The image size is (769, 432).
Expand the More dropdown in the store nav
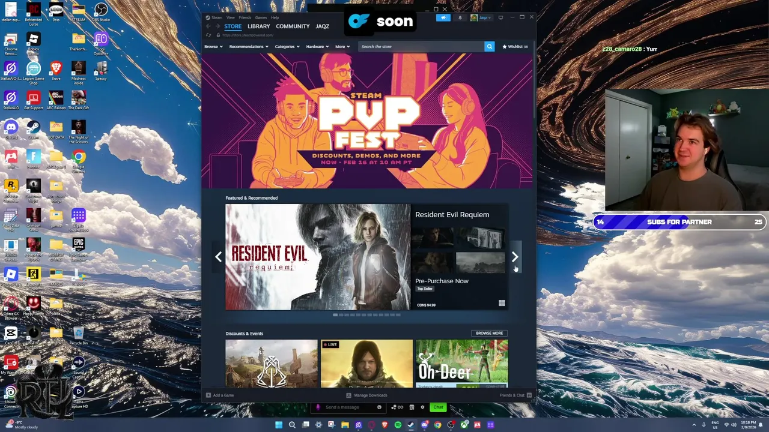pos(342,47)
